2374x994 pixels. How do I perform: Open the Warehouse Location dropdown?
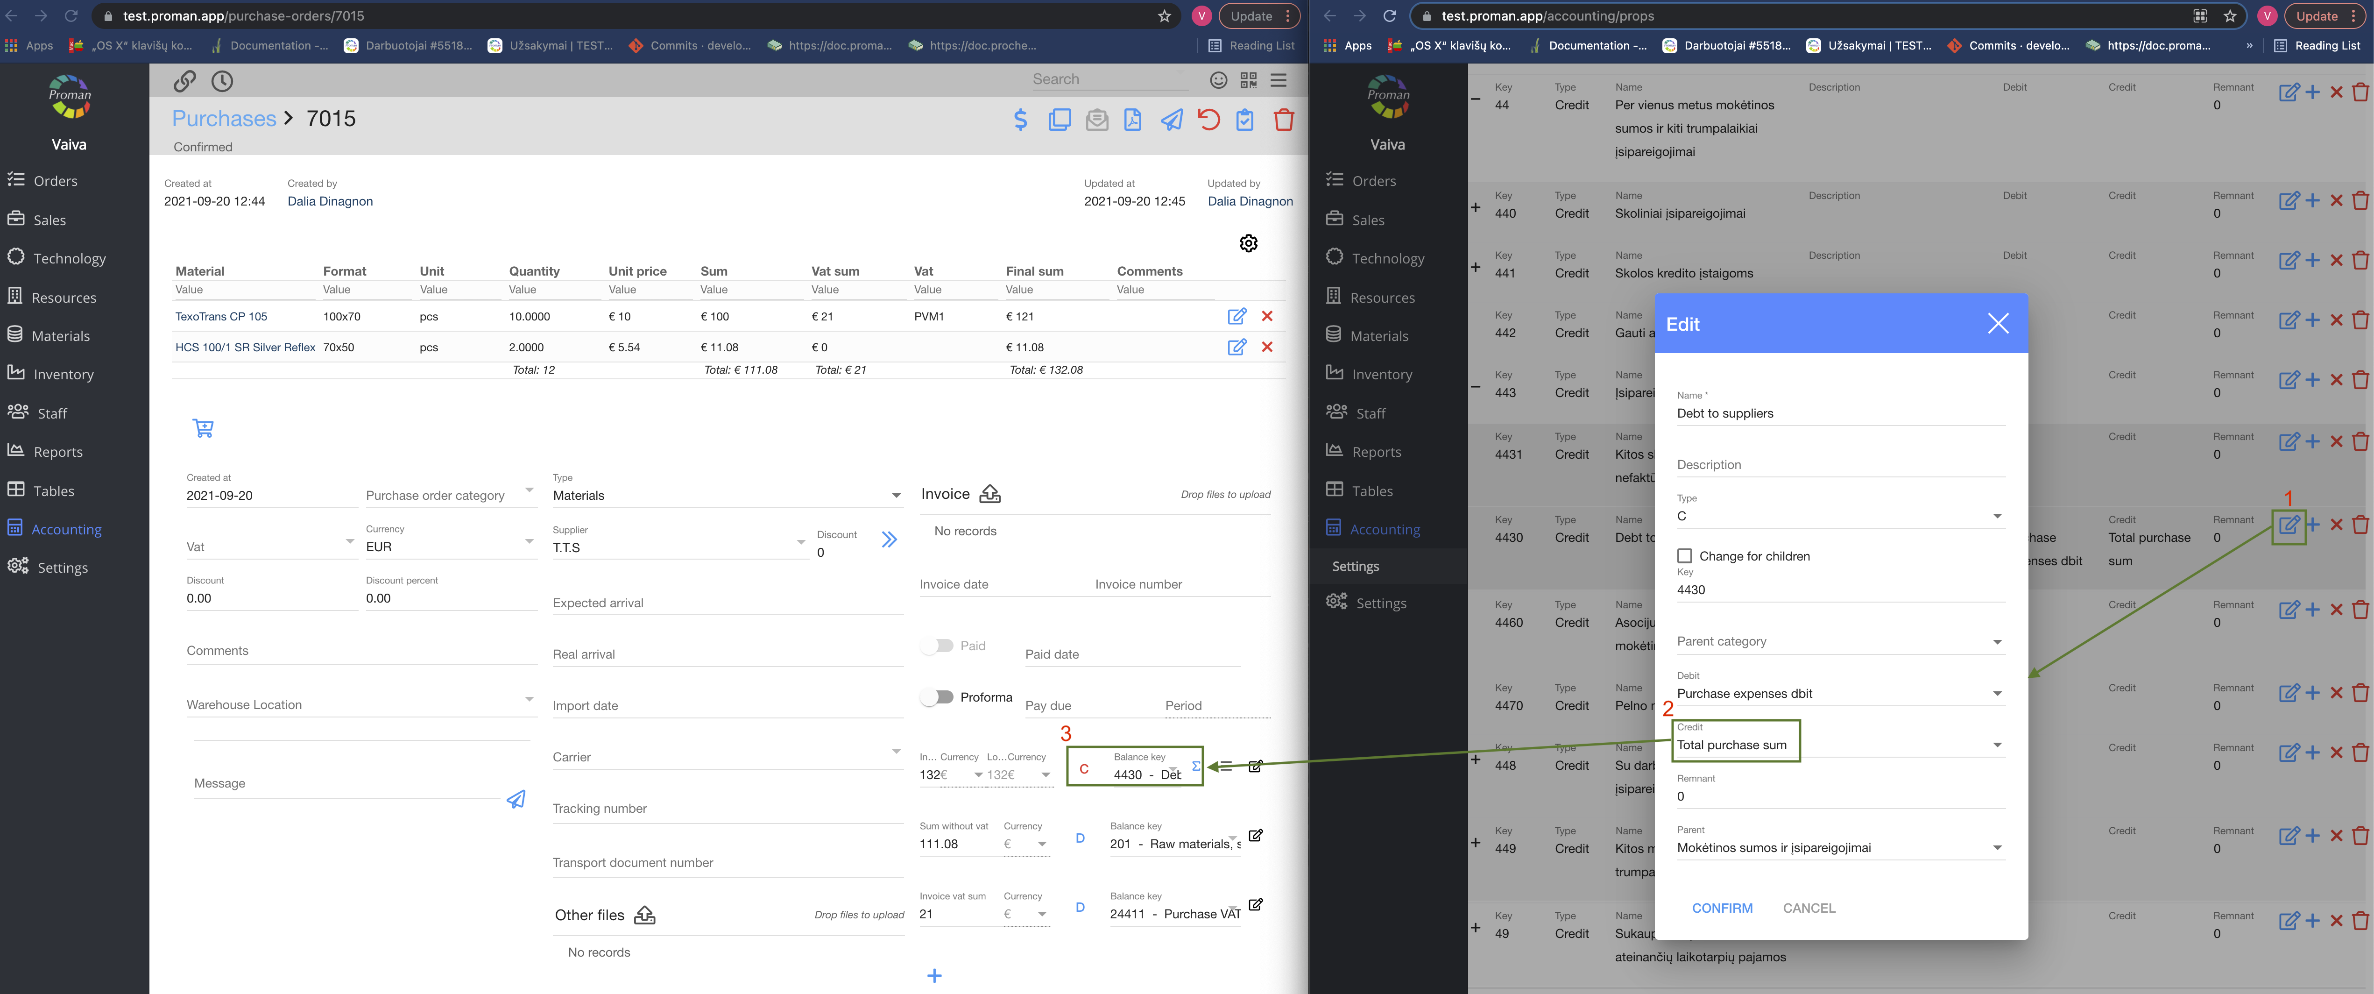click(360, 704)
